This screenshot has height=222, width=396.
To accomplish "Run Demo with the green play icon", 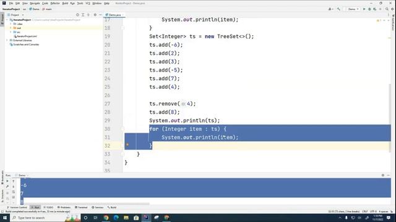I will point(364,9).
